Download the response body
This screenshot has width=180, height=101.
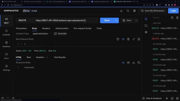pyautogui.click(x=134, y=63)
